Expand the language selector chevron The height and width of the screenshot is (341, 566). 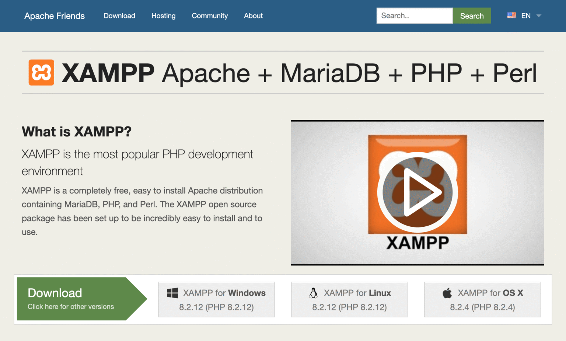tap(538, 16)
